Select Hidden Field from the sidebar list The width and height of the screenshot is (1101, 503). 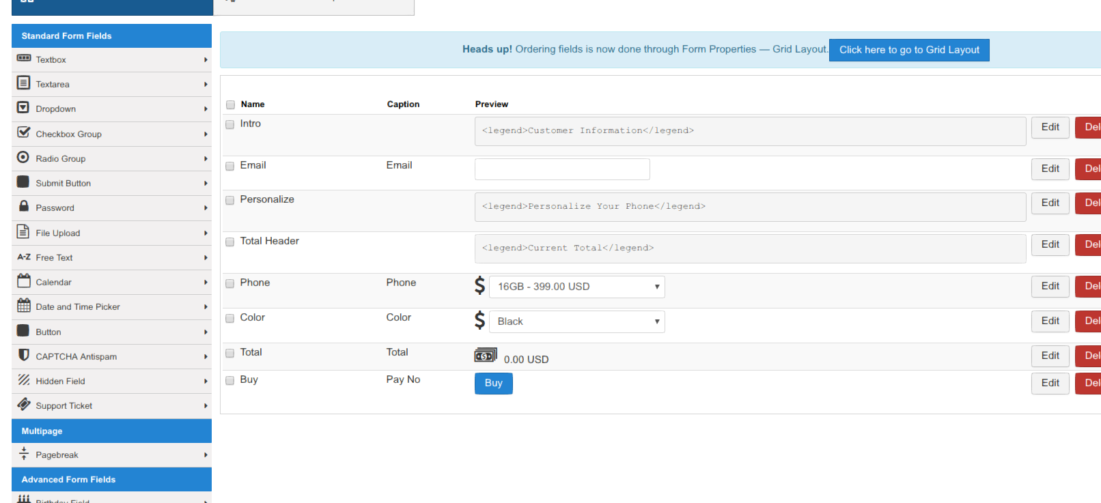point(61,382)
